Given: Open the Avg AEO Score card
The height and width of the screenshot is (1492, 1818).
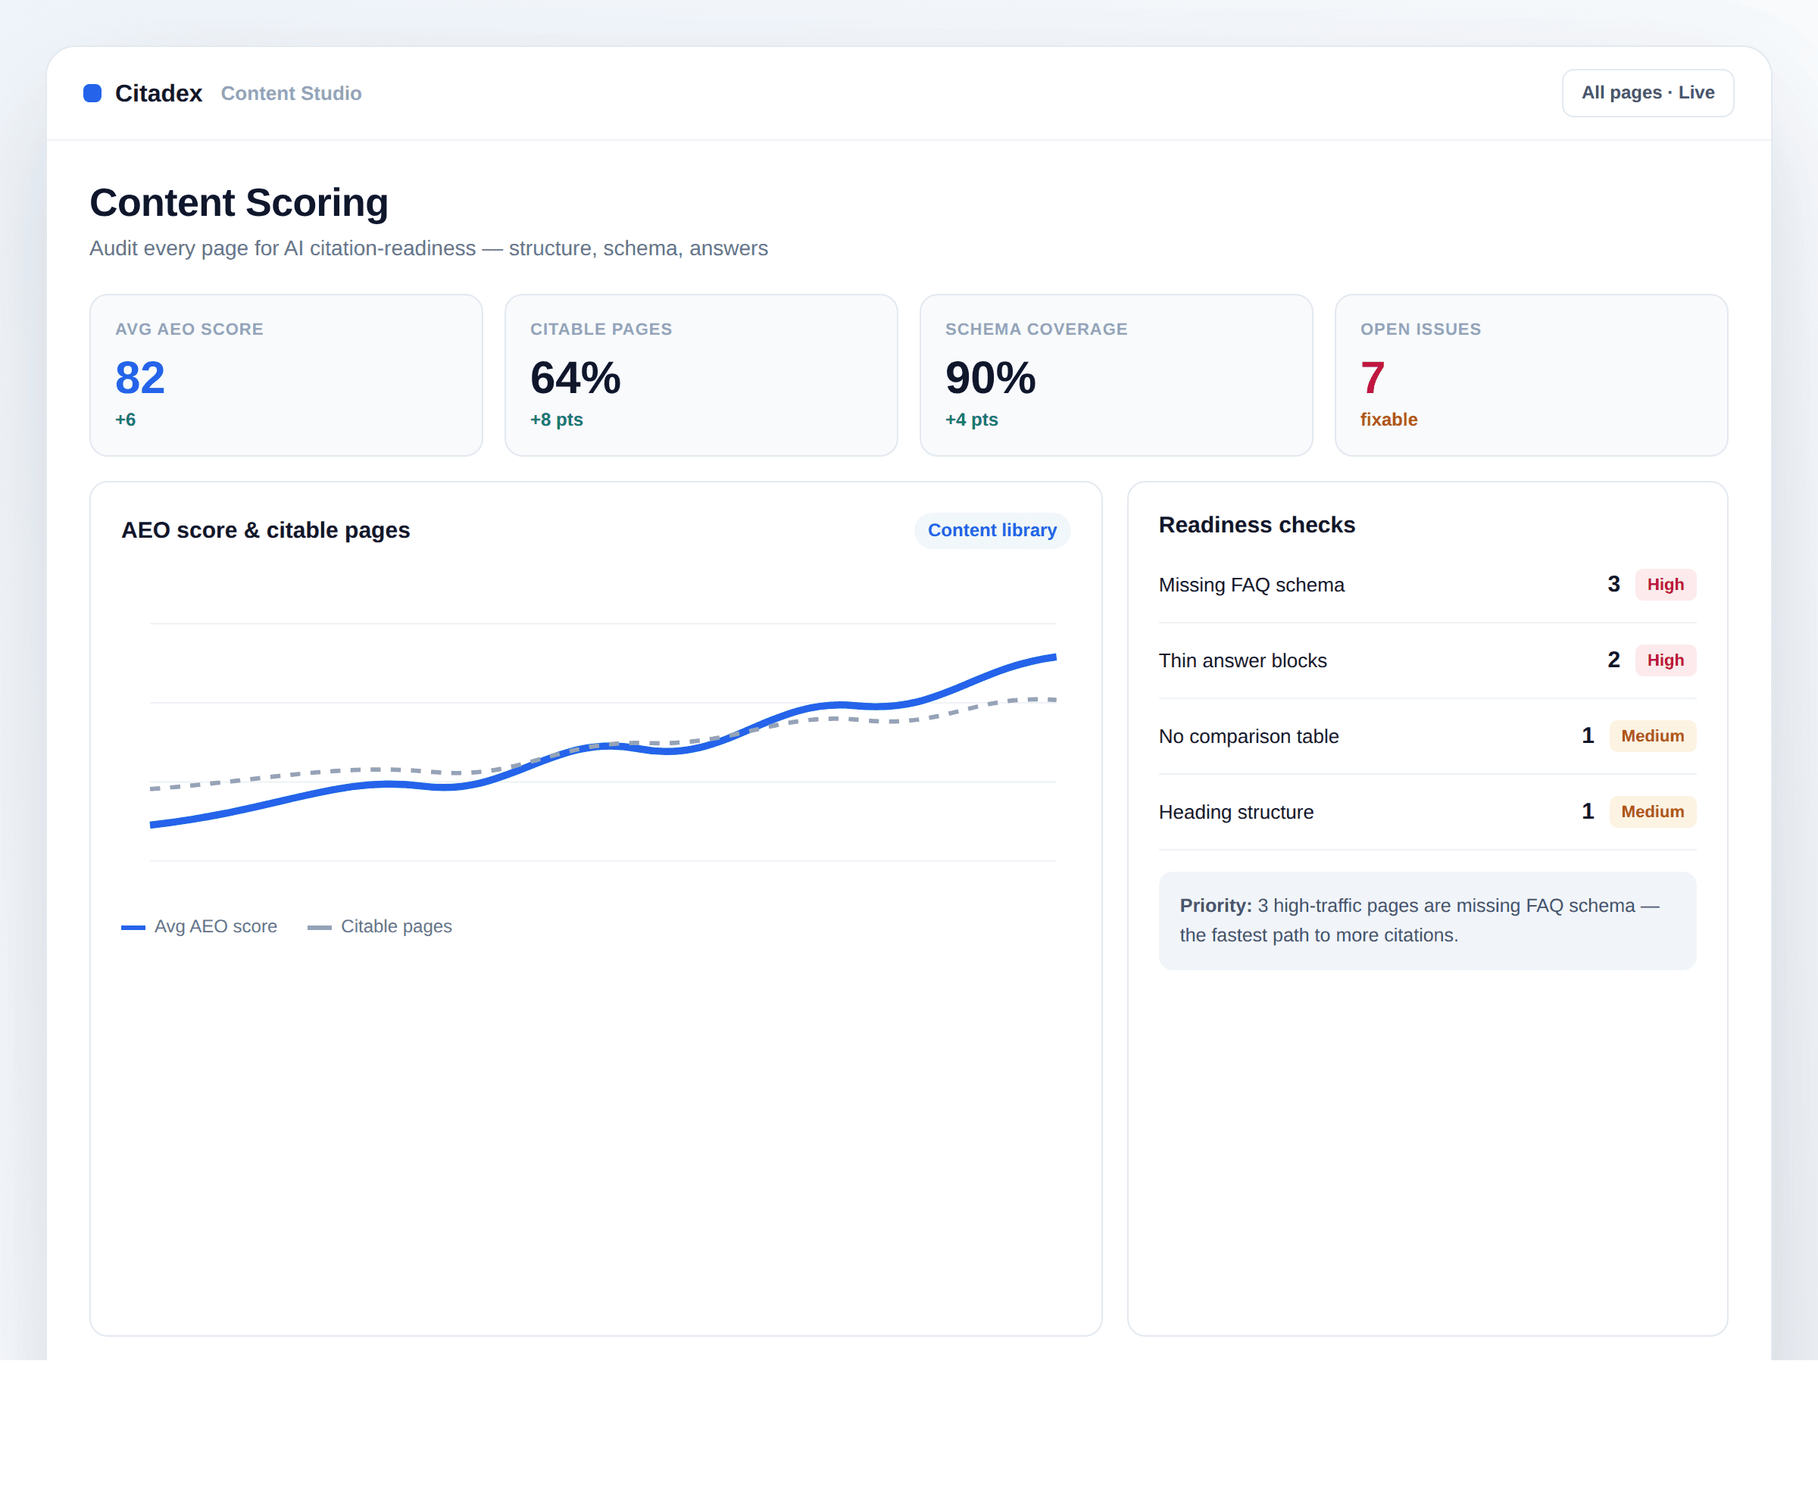Looking at the screenshot, I should (286, 375).
